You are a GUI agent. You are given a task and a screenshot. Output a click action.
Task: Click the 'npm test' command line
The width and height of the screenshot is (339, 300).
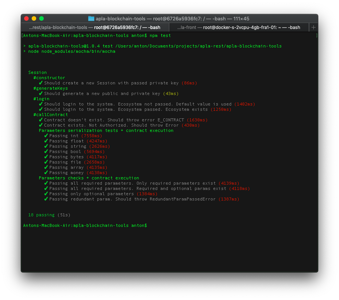[x=97, y=35]
